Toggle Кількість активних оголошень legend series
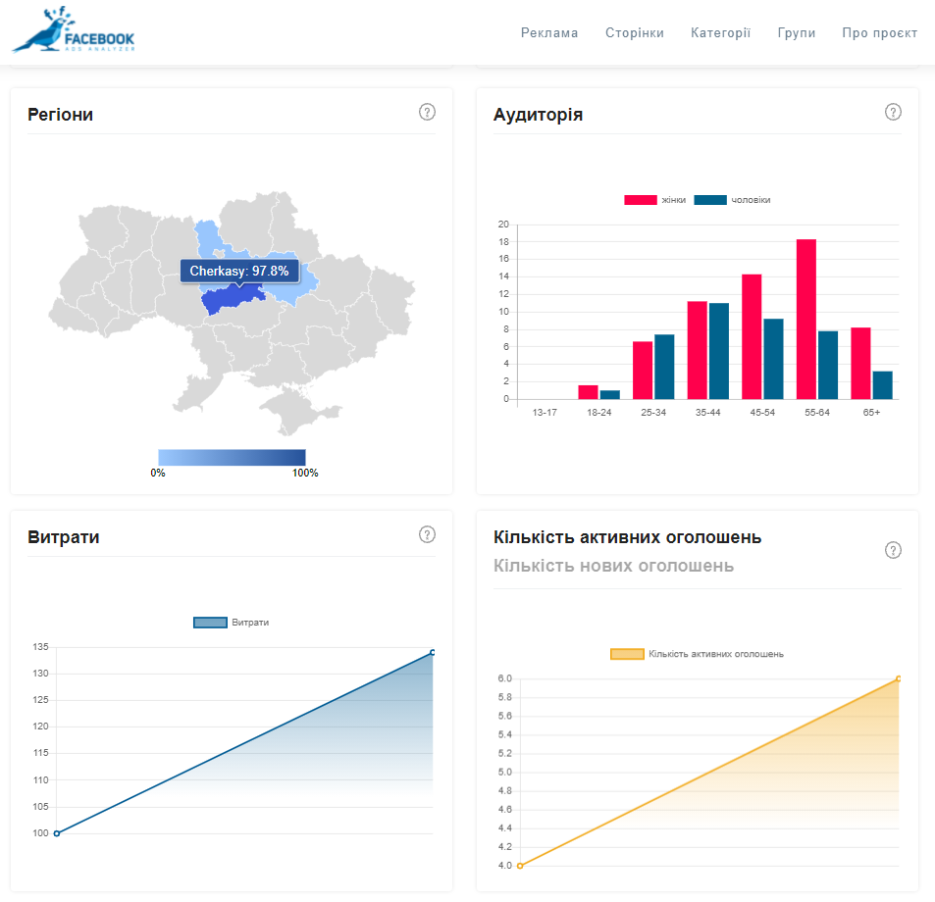Screen dimensions: 935x902 tap(697, 654)
